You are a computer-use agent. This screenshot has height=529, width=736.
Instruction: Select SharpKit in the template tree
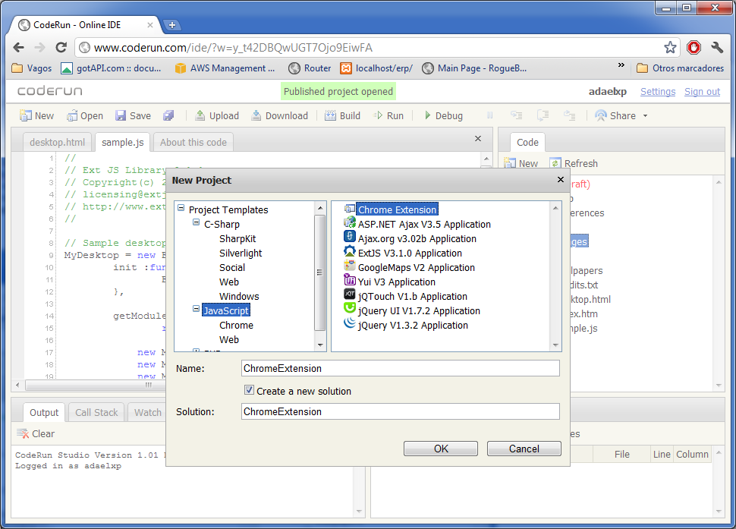[x=237, y=239]
